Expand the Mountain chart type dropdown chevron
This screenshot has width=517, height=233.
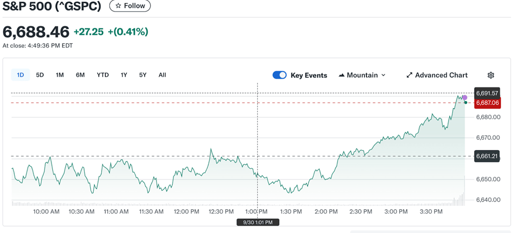pyautogui.click(x=383, y=75)
